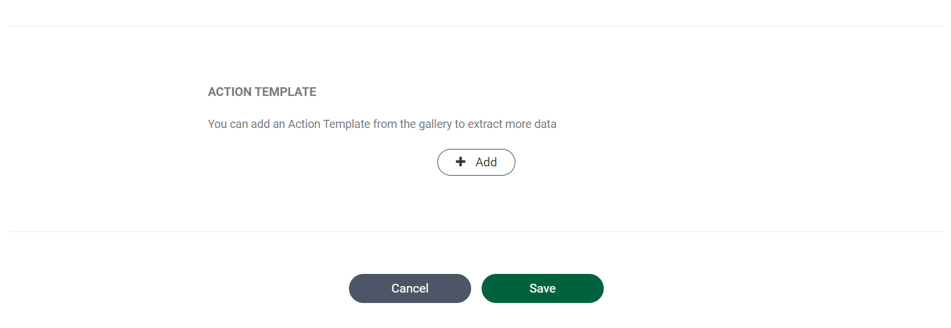The image size is (951, 328).
Task: Click the word "data" ending the description
Action: 546,124
